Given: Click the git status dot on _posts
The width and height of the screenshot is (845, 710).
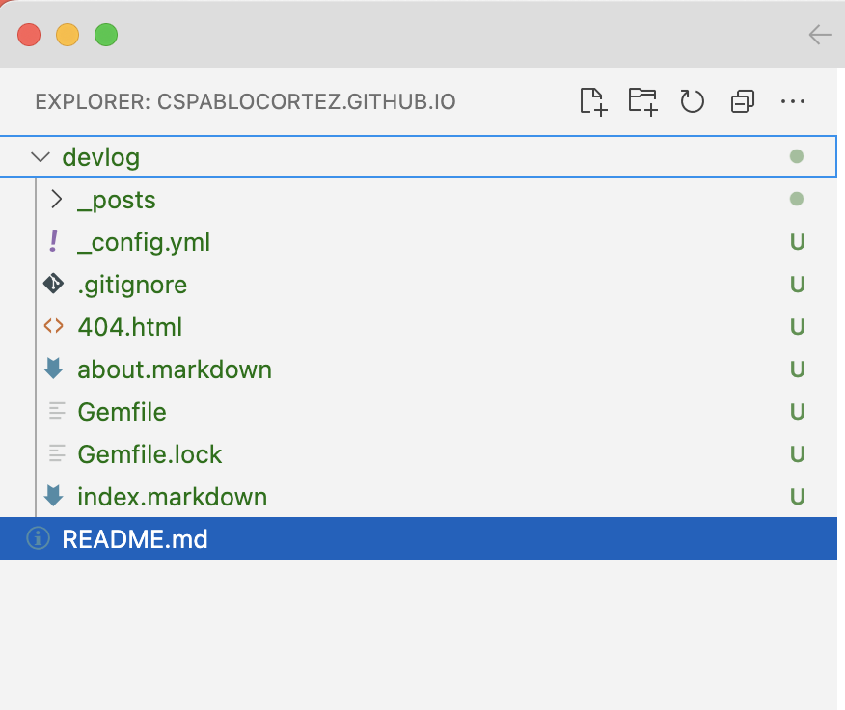Looking at the screenshot, I should [x=797, y=199].
